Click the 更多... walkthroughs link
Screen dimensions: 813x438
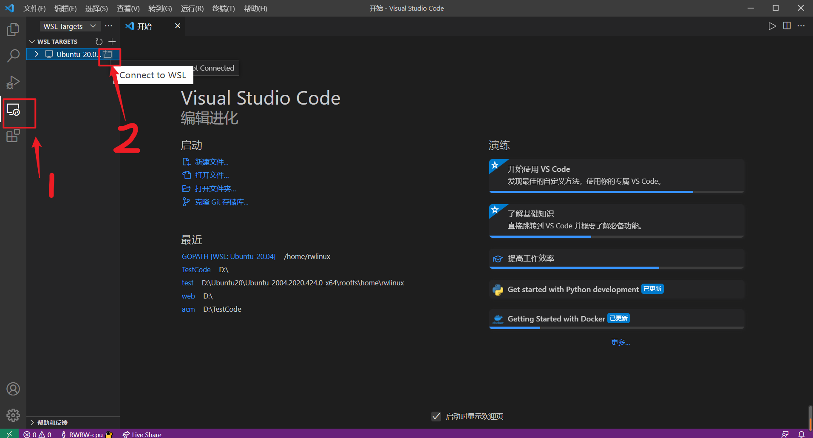click(x=620, y=342)
